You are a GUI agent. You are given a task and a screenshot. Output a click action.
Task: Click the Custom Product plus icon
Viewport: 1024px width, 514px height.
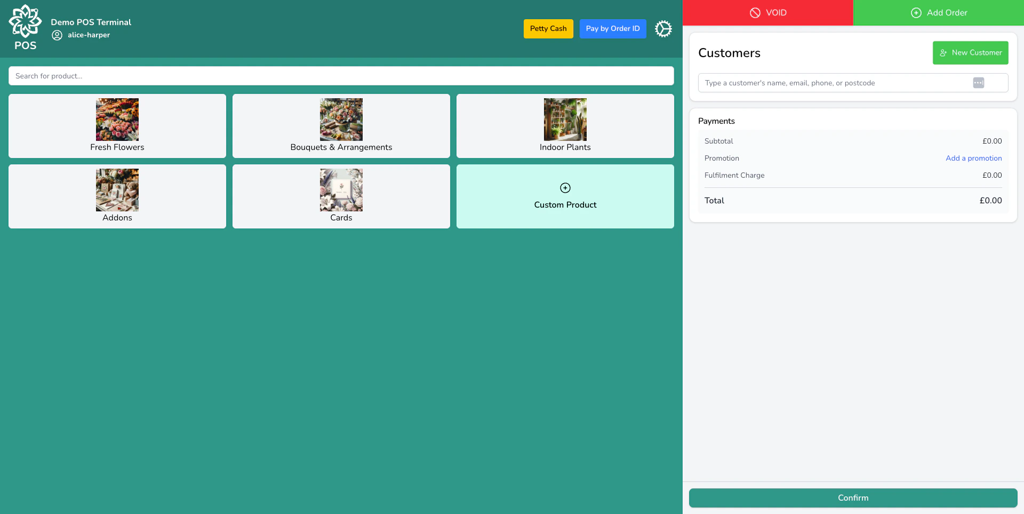[x=565, y=188]
